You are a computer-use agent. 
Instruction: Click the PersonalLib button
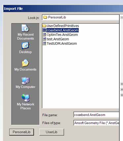point(21,132)
